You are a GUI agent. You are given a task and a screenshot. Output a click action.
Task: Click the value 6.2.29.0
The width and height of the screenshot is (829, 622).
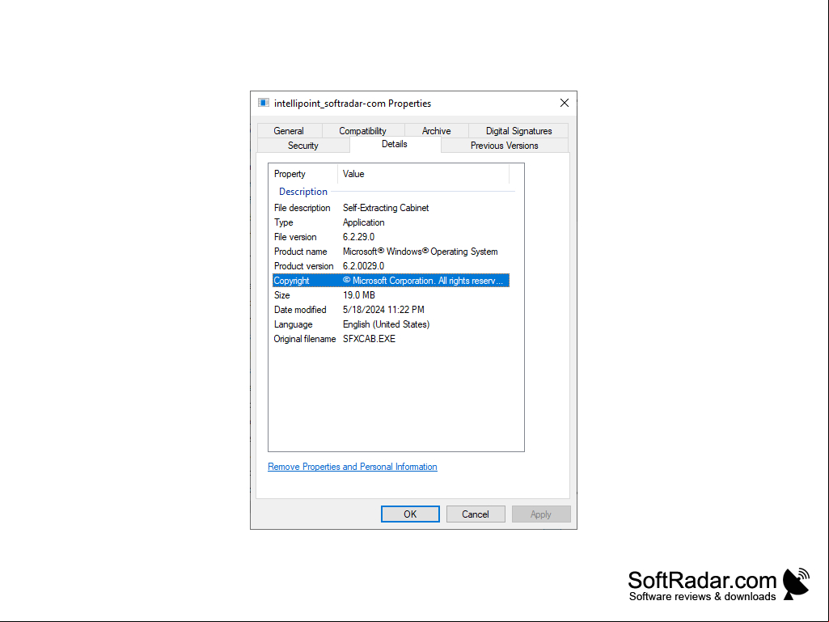point(358,237)
